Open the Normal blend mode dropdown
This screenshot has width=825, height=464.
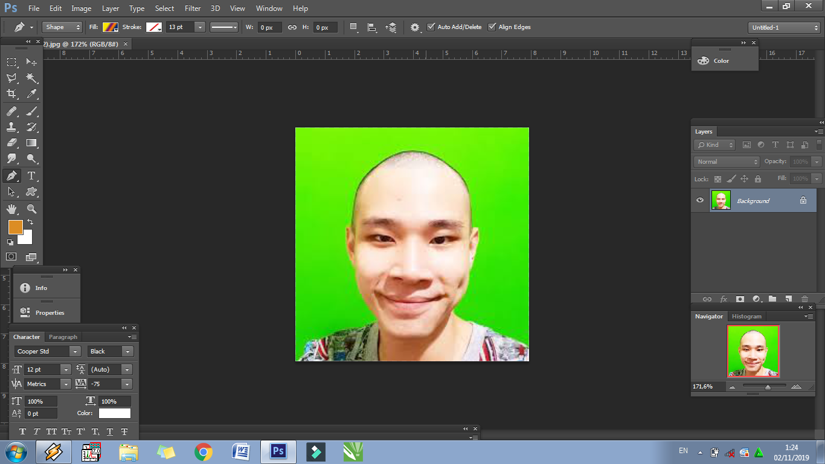click(727, 162)
